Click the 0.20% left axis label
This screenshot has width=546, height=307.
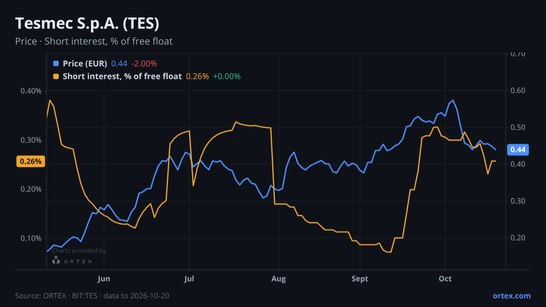click(x=31, y=189)
